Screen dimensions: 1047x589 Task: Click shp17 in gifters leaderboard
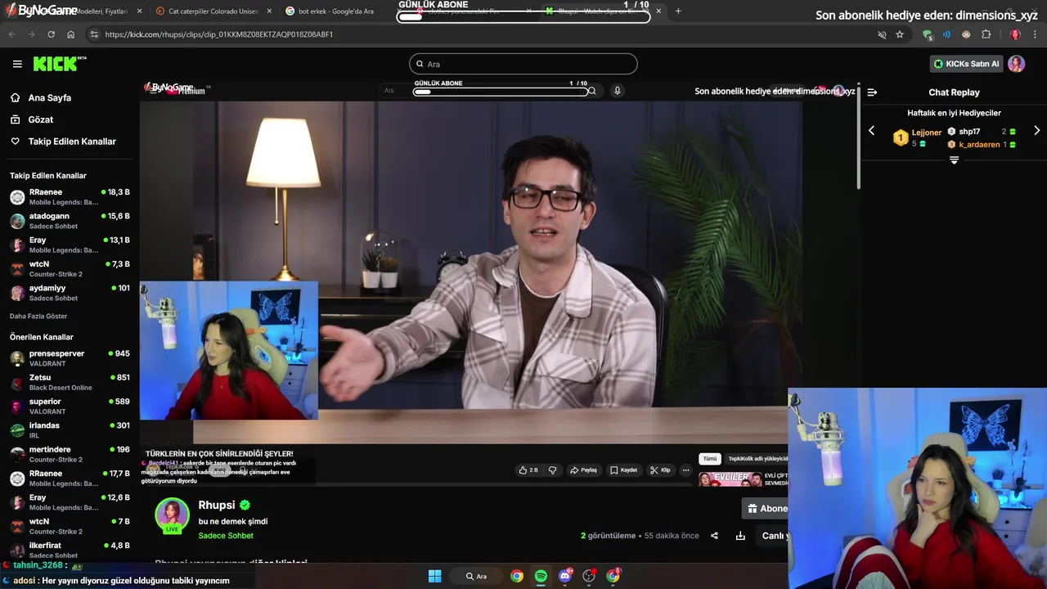970,132
